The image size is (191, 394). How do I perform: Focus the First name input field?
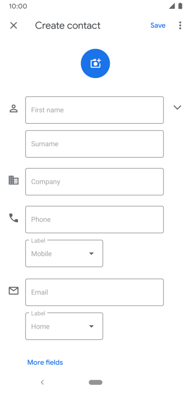coord(95,110)
